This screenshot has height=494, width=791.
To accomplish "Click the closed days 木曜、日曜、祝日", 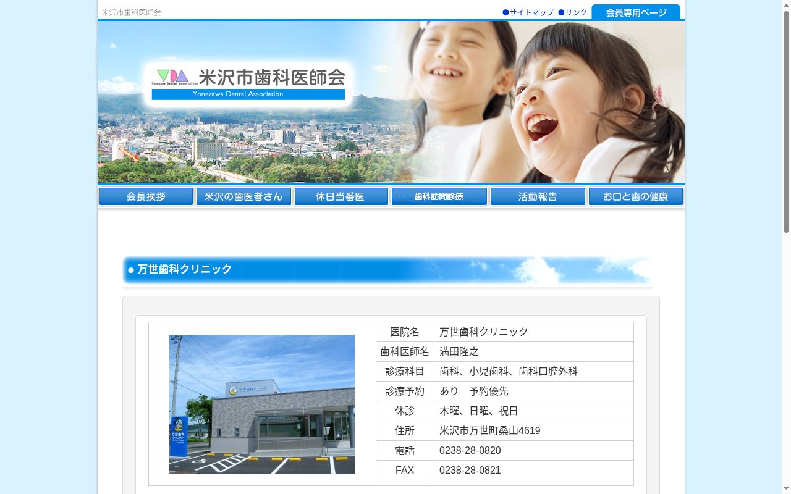I will click(x=479, y=411).
